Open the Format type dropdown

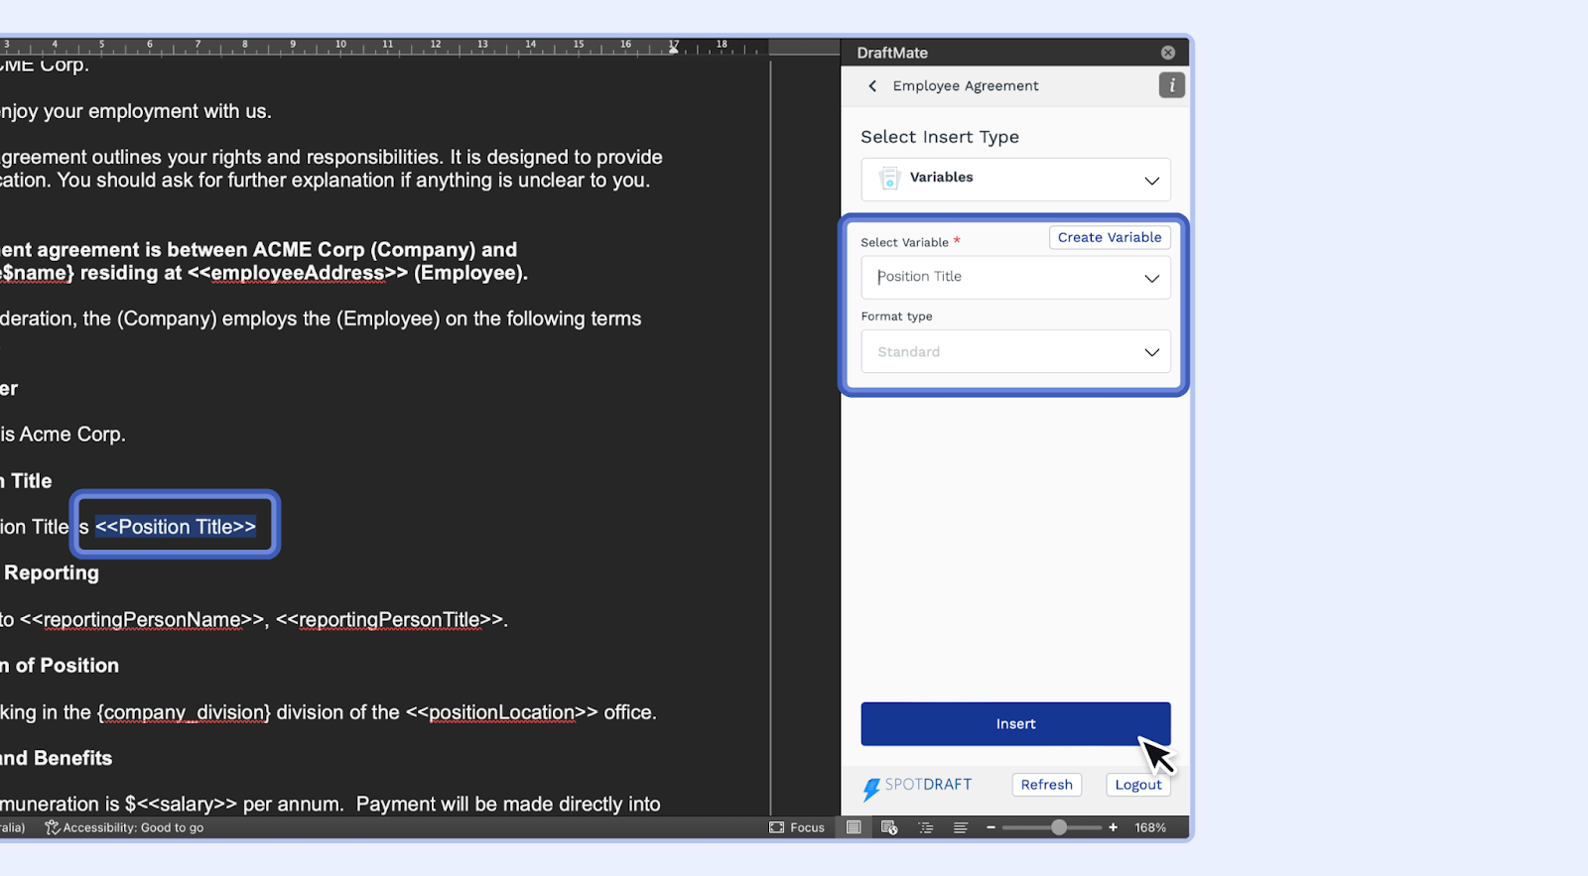tap(1015, 352)
